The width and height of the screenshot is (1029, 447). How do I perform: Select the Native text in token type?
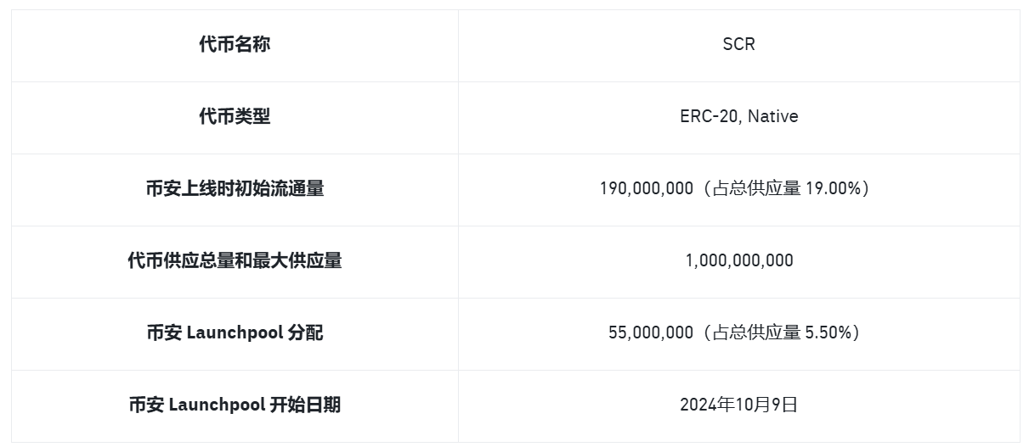[773, 117]
